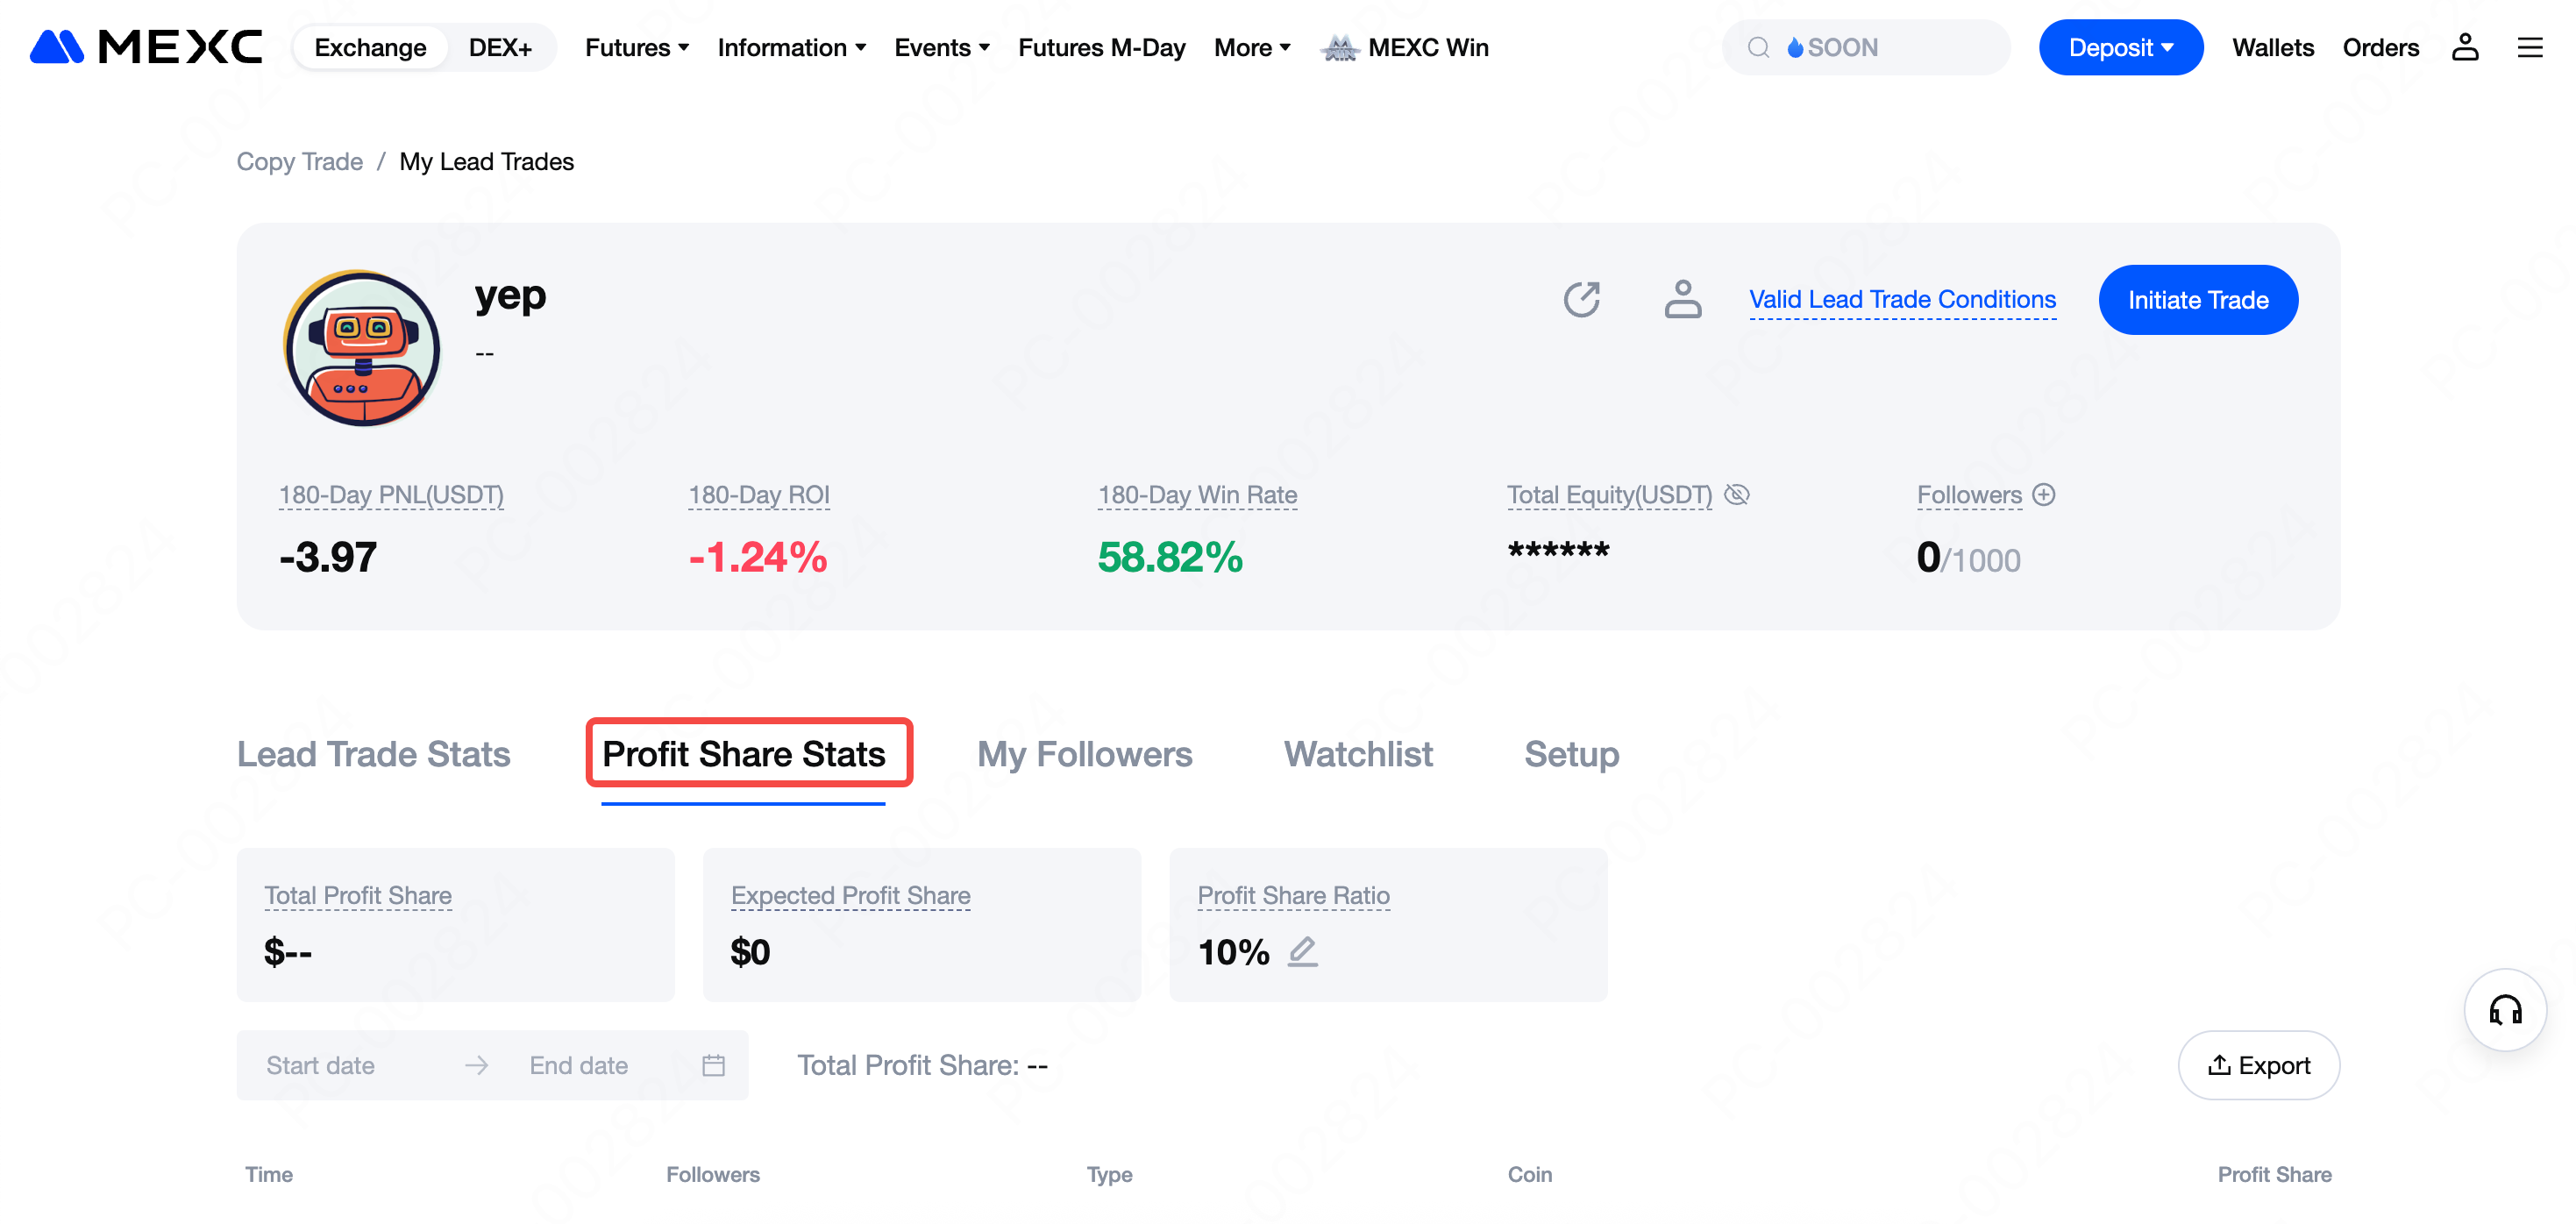Viewport: 2576px width, 1224px height.
Task: Open Valid Lead Trade Conditions link
Action: click(1902, 299)
